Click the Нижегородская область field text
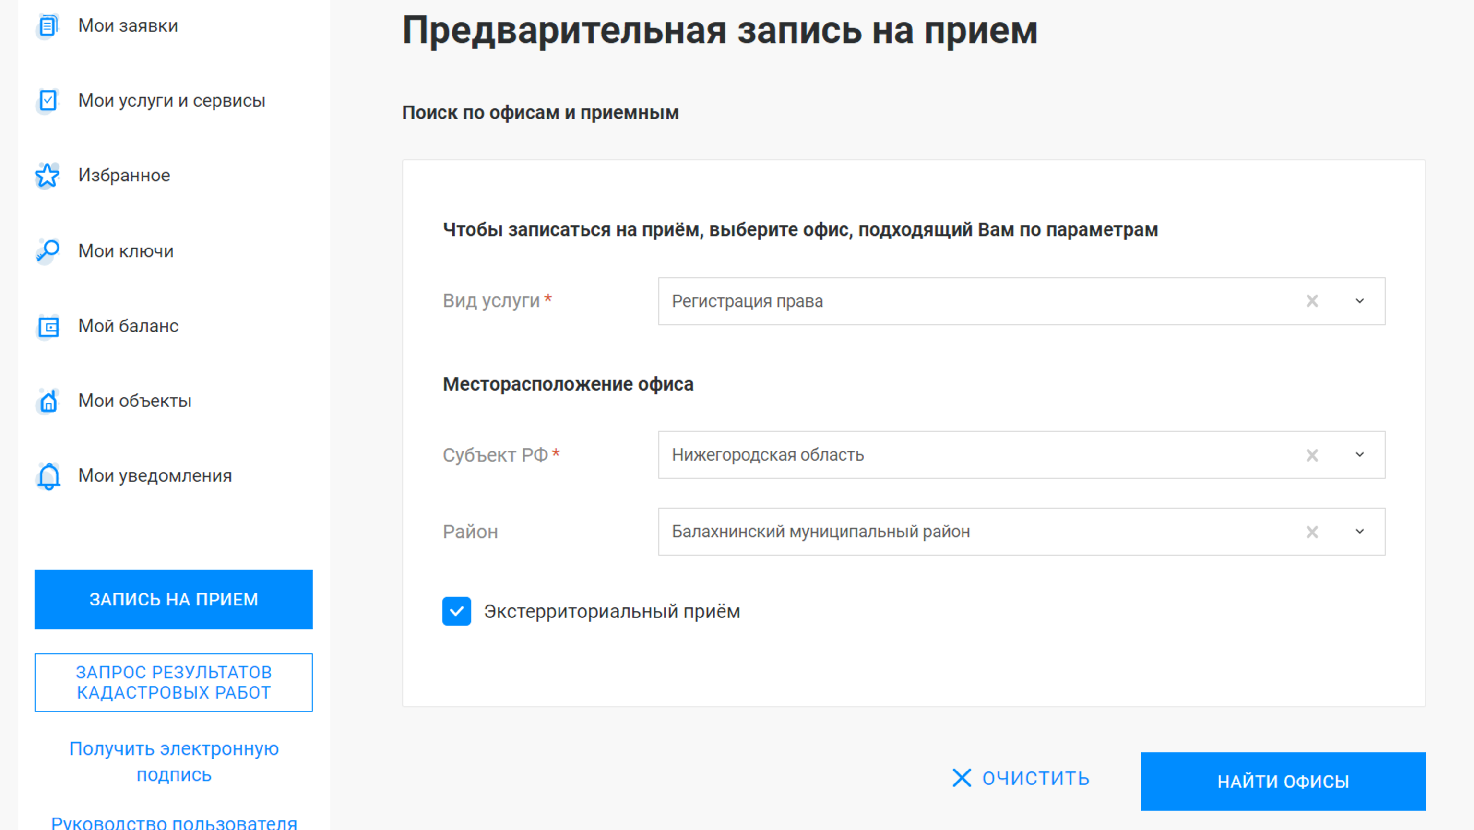1474x830 pixels. (x=768, y=455)
